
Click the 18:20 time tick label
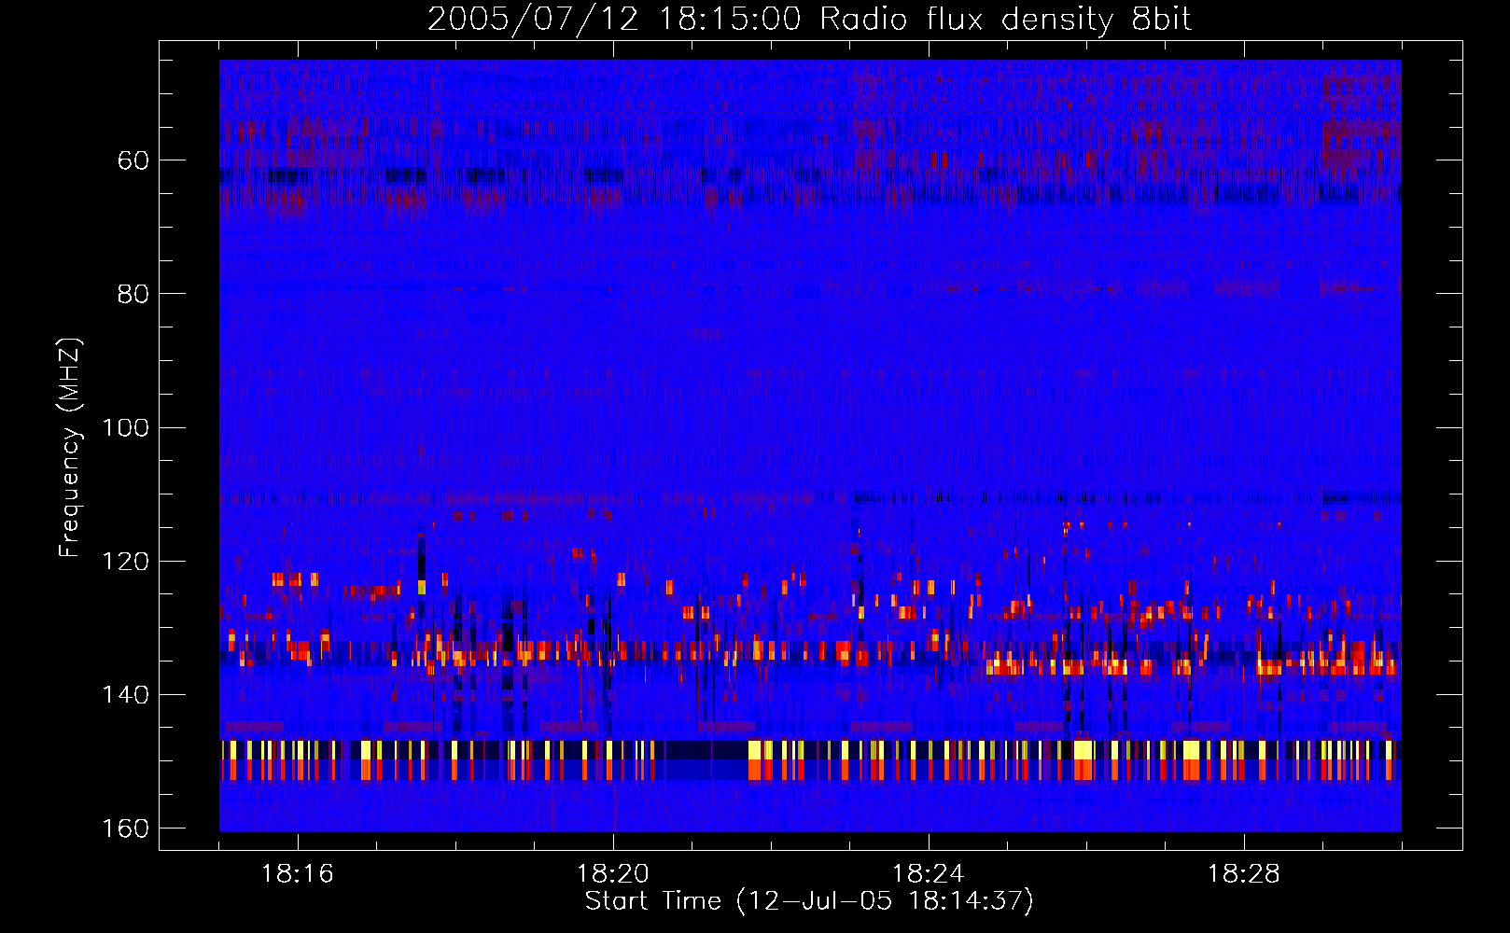click(613, 874)
